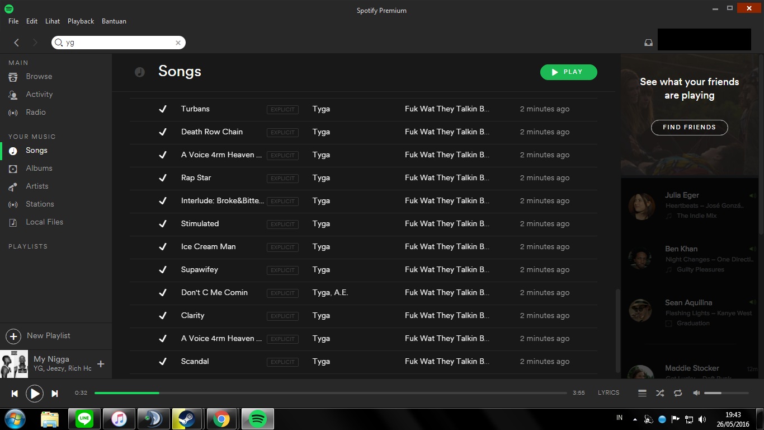Uncheck saved mark for Turbans
The image size is (764, 430).
(x=163, y=109)
